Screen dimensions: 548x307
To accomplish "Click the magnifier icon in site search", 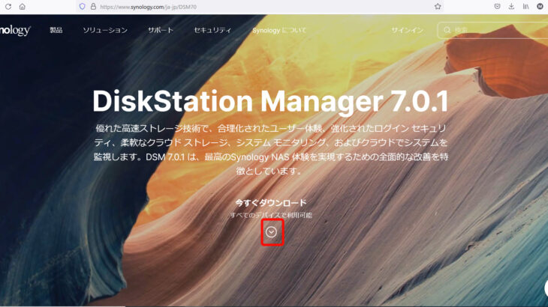I will click(x=447, y=31).
